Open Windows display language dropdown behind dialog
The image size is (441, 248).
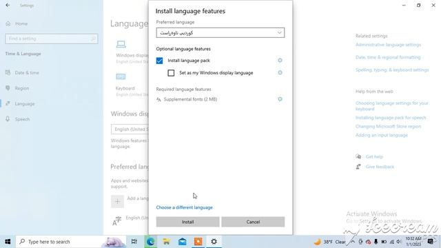coord(130,130)
